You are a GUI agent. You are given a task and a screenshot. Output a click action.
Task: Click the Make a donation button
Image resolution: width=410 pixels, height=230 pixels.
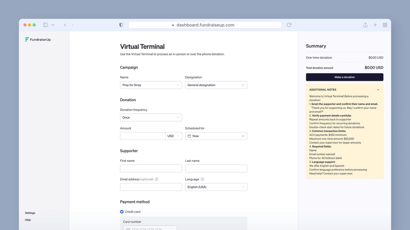[x=345, y=77]
